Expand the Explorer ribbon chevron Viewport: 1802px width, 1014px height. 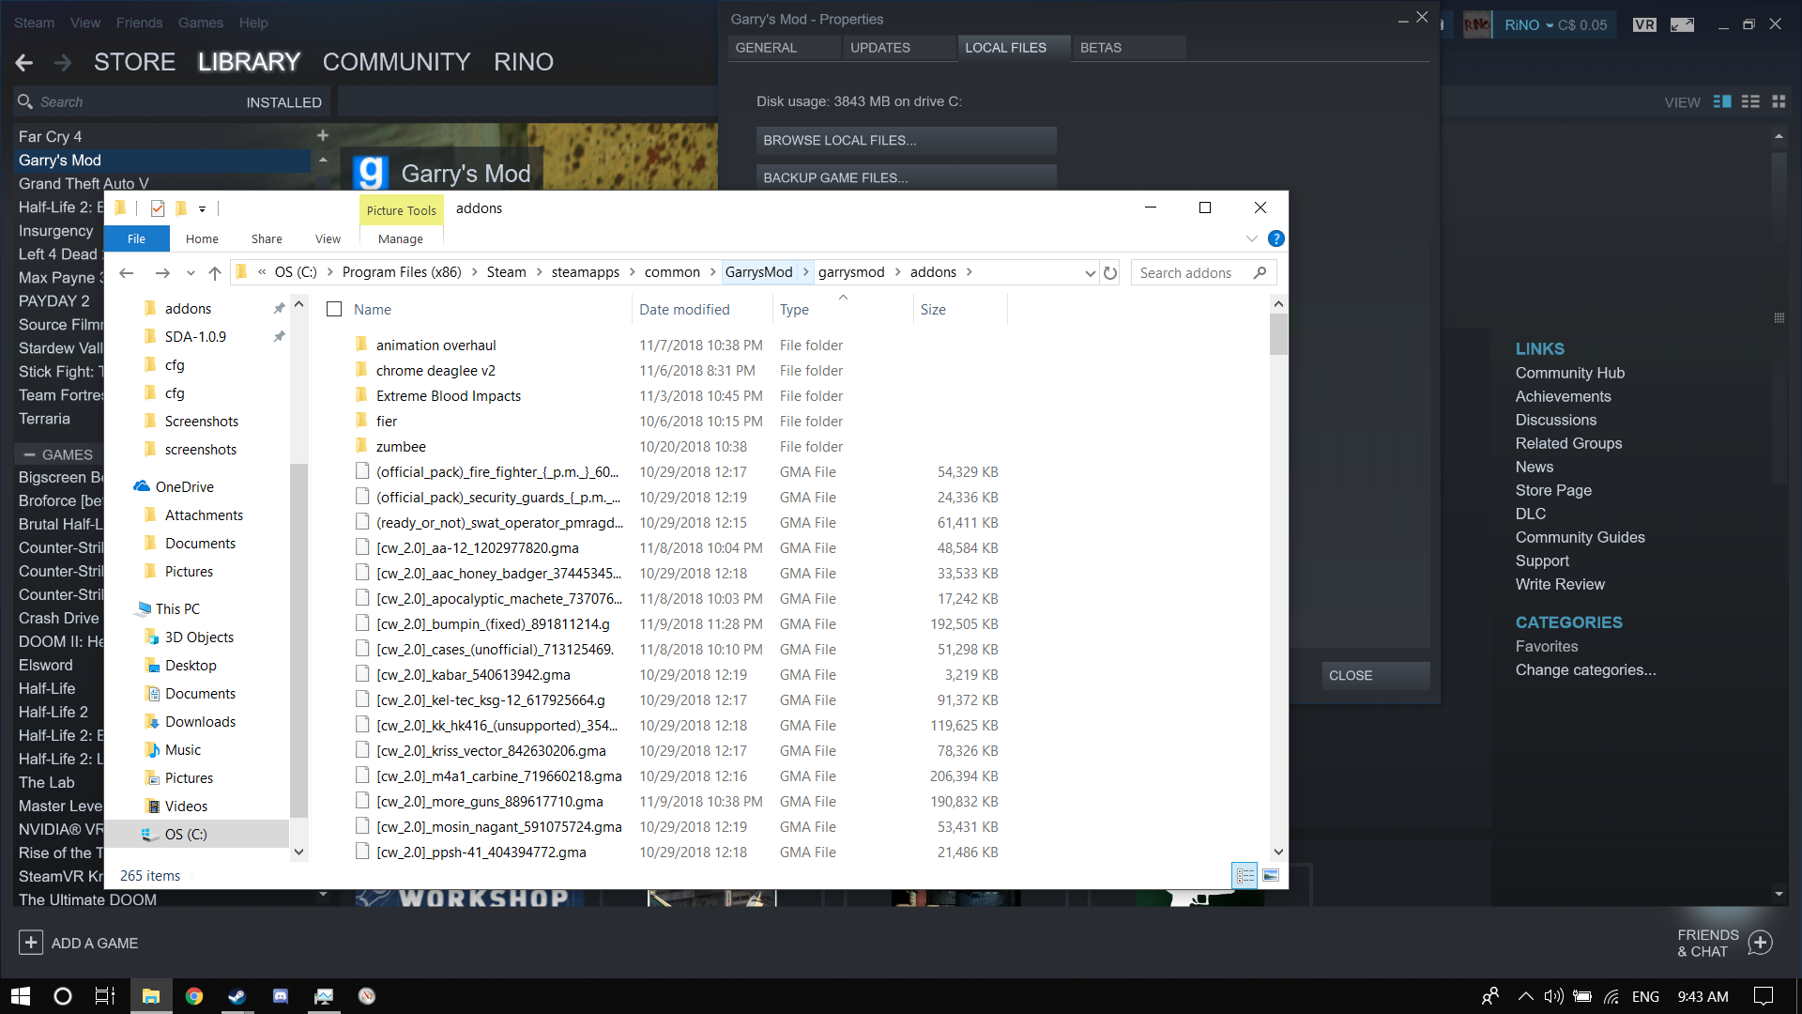pos(1251,238)
